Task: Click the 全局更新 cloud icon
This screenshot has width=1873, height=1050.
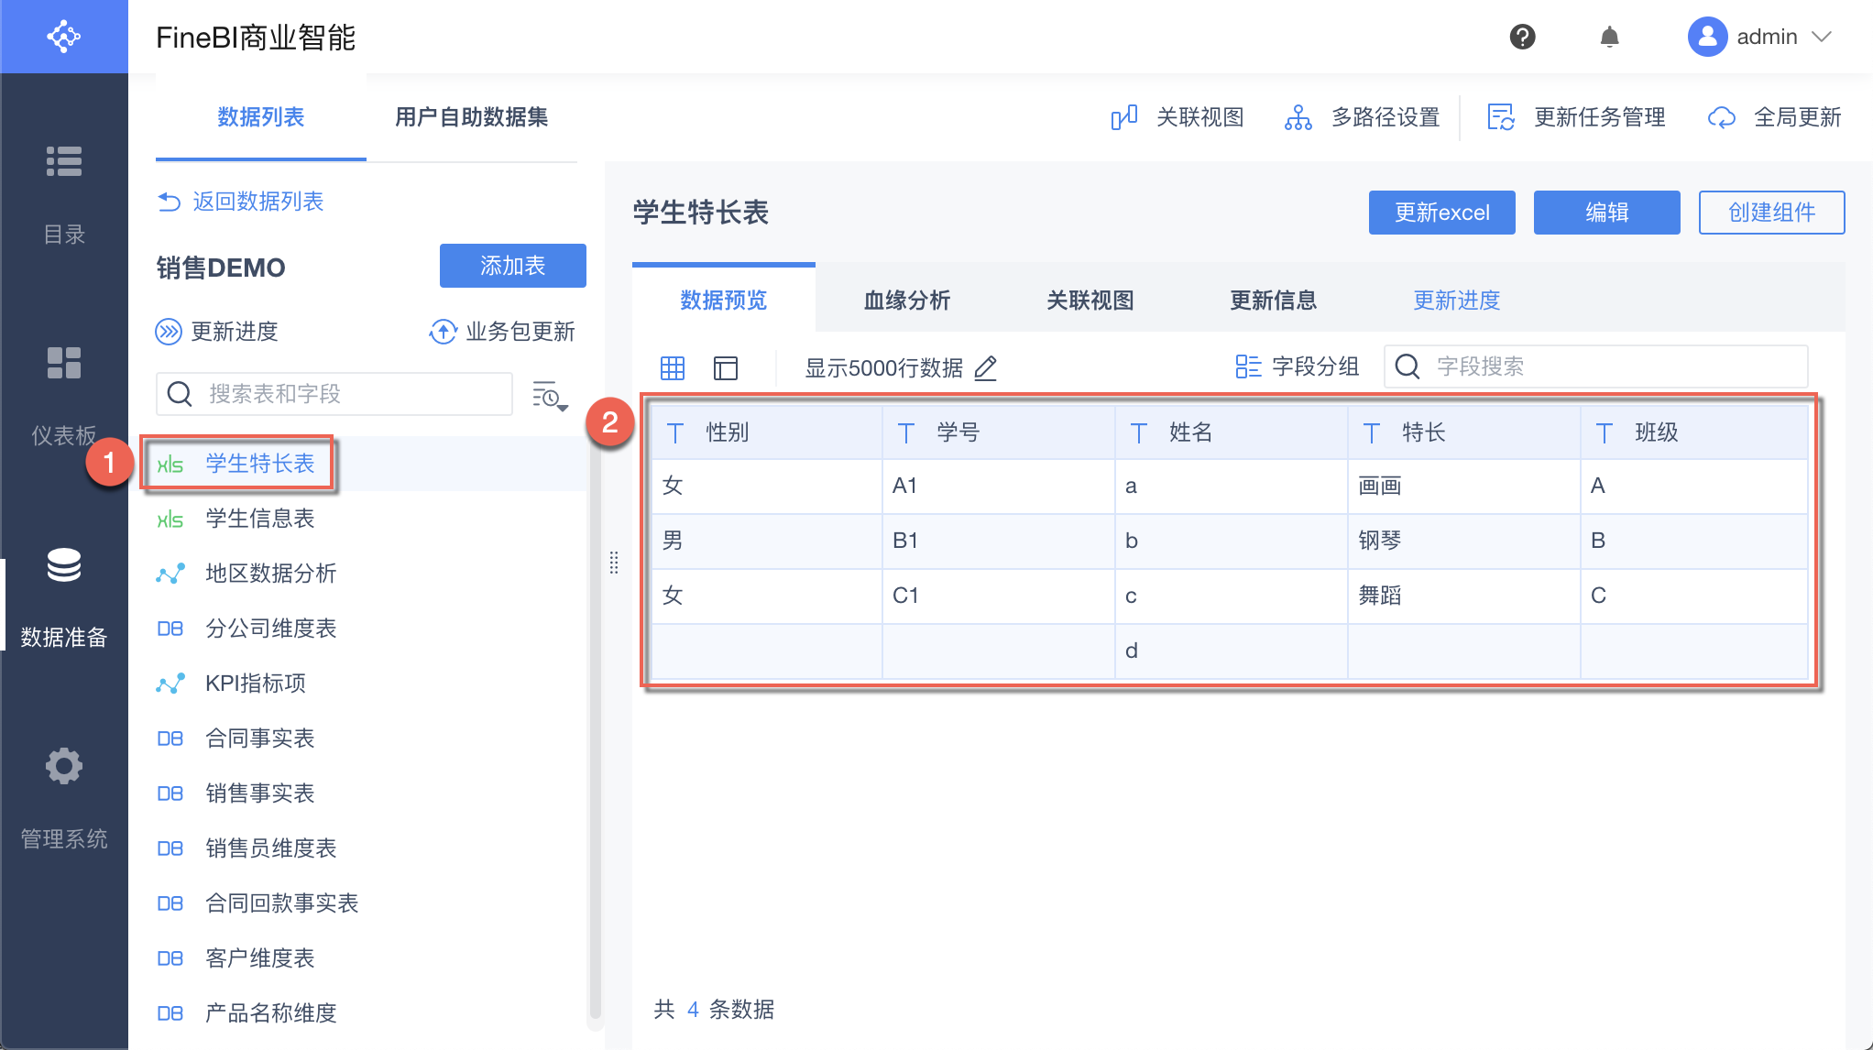Action: [1722, 117]
